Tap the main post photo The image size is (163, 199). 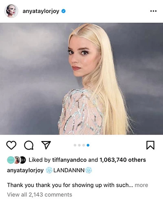pyautogui.click(x=81, y=79)
